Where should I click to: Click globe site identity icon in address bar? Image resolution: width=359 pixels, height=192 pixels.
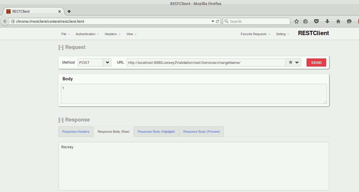13,21
